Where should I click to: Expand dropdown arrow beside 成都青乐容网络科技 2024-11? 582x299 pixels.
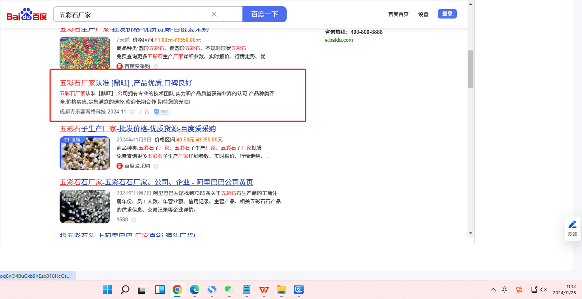(132, 112)
